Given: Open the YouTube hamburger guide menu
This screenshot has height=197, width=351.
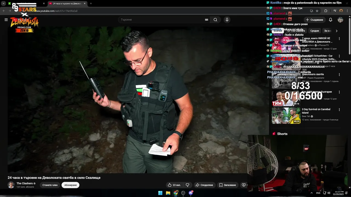Looking at the screenshot, I should (x=6, y=20).
